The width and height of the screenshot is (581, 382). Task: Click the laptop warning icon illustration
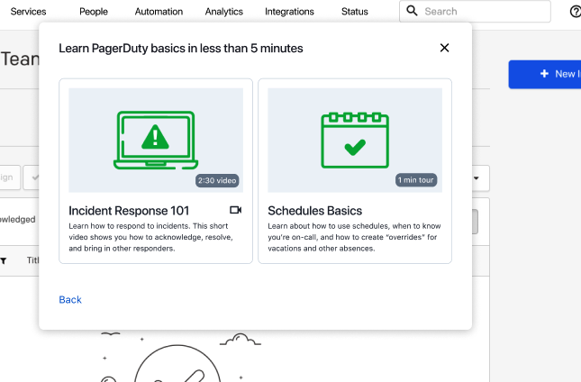[156, 140]
